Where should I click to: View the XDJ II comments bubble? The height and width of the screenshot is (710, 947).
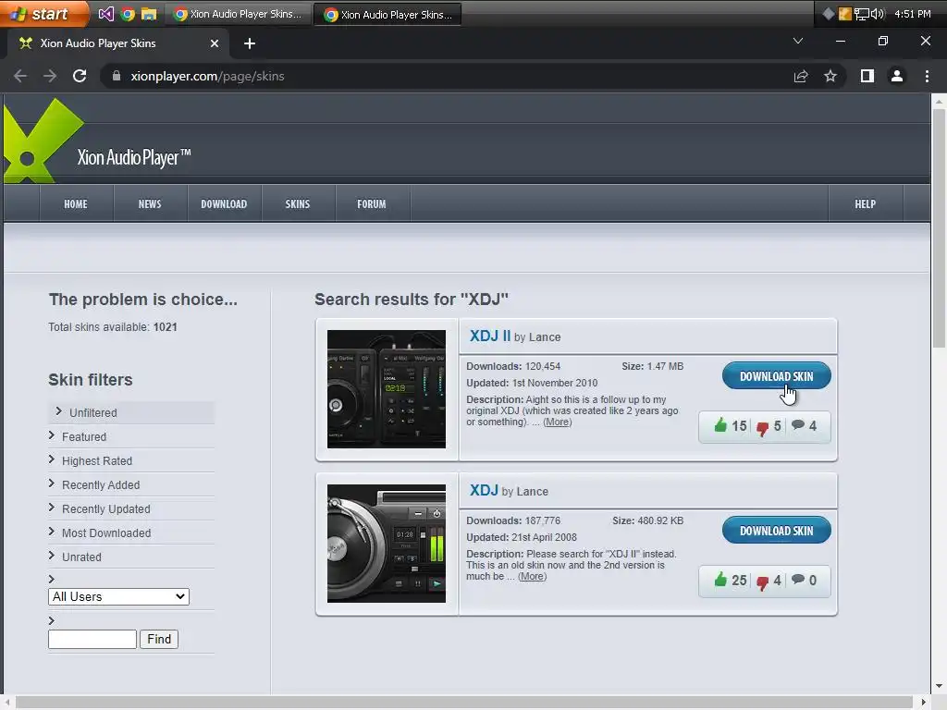(798, 424)
